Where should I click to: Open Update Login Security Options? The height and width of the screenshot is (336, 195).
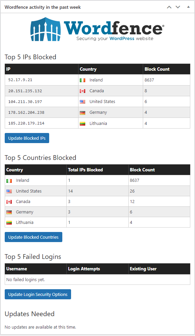[x=38, y=294]
